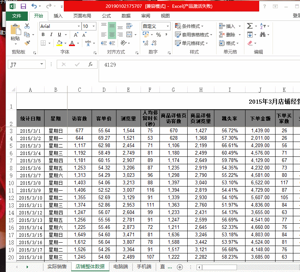300x272 pixels.
Task: Click the Paste clipboard icon
Action: point(16,29)
